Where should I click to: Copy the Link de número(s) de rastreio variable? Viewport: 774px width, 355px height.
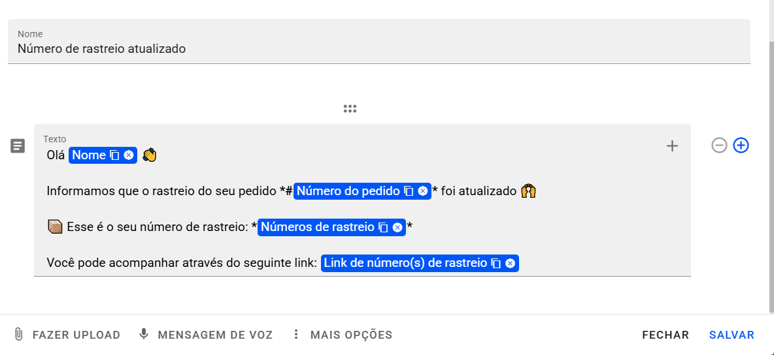click(x=496, y=263)
